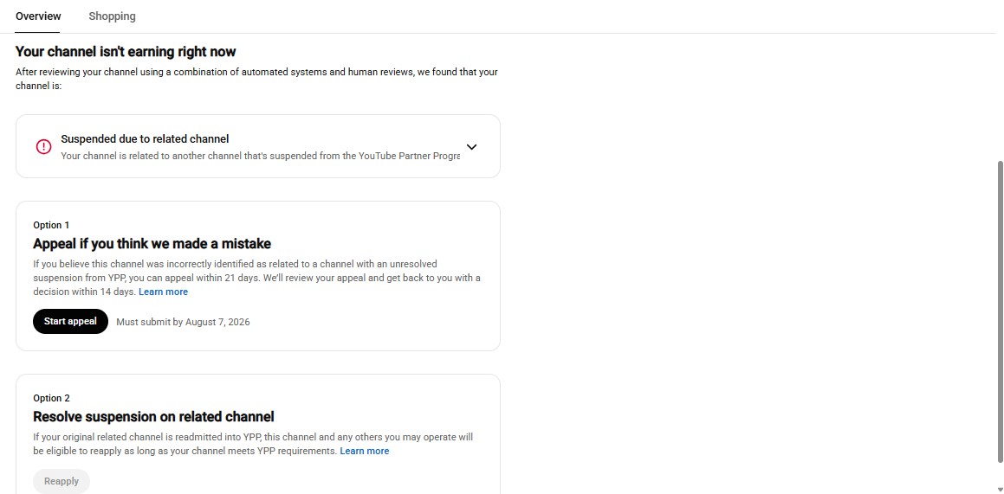Expand the suspension details chevron

coord(472,147)
